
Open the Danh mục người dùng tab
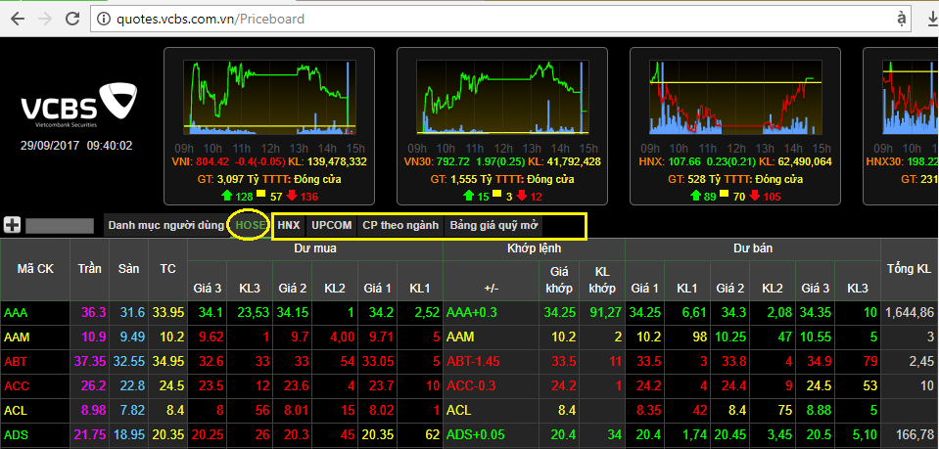[x=165, y=225]
